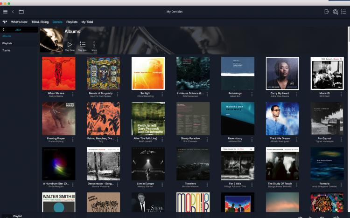This screenshot has height=218, width=350.
Task: Open options dots for Travelers album
Action: 207,185
